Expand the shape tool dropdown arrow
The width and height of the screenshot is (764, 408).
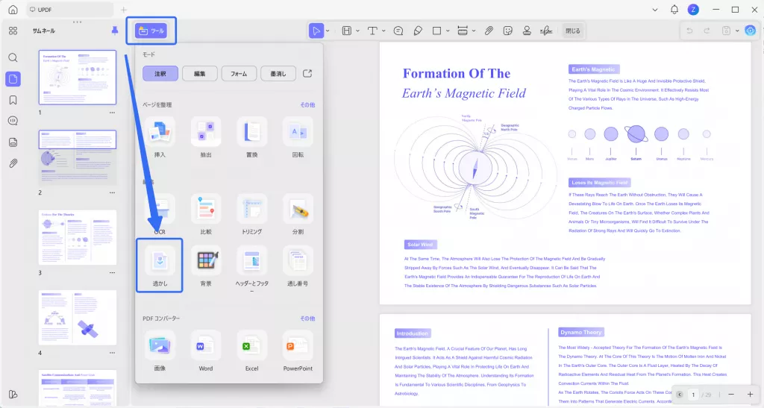pyautogui.click(x=448, y=31)
